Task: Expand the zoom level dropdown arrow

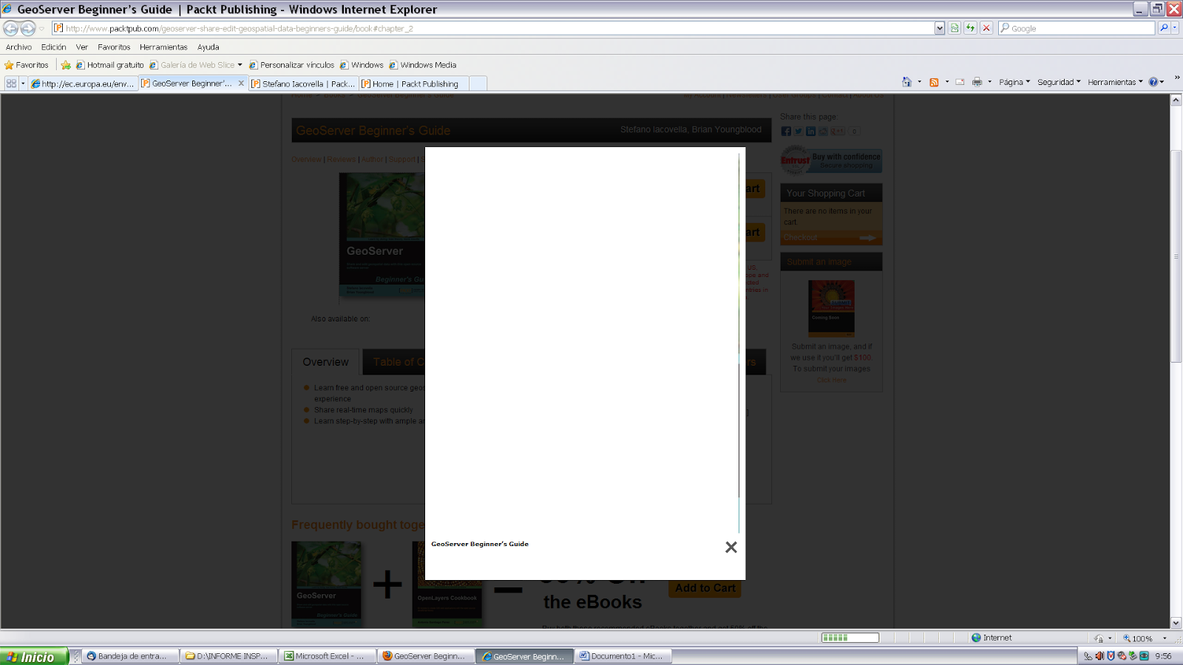Action: click(x=1165, y=638)
